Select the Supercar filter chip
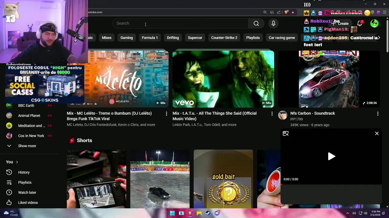 pos(195,38)
